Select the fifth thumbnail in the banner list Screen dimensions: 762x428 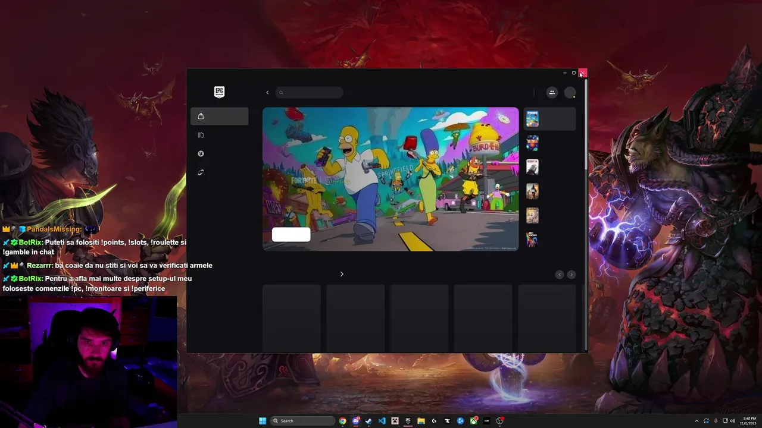pyautogui.click(x=532, y=215)
